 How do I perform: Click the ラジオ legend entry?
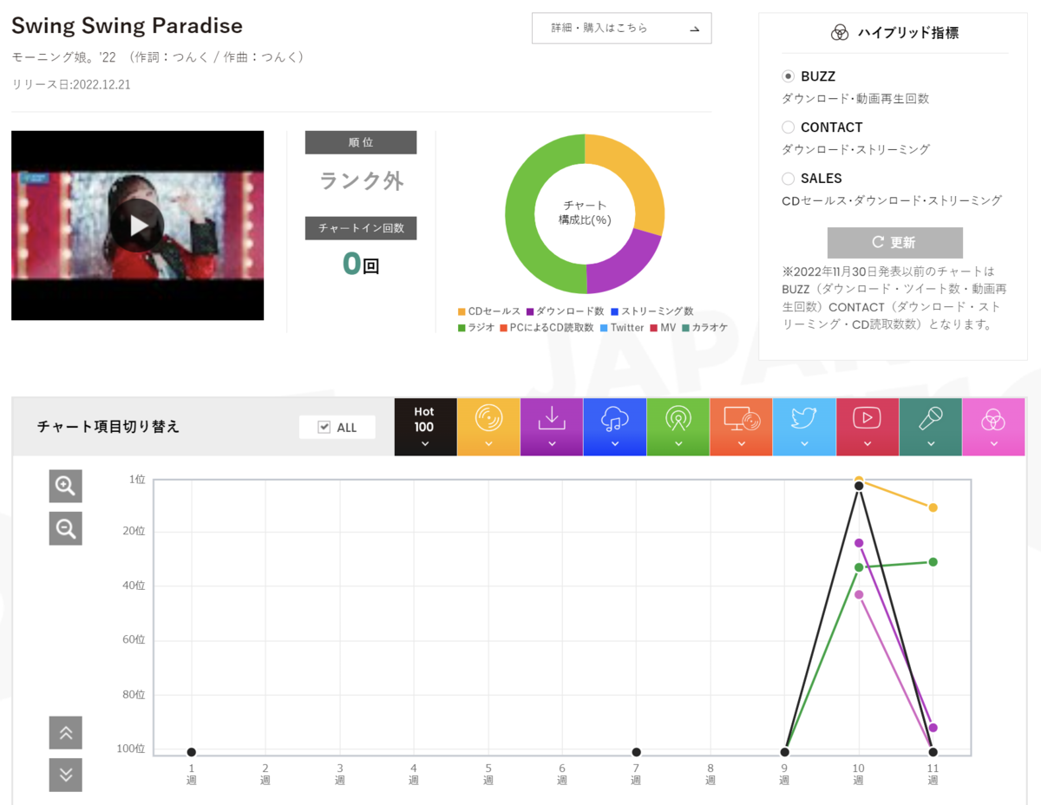tap(476, 328)
